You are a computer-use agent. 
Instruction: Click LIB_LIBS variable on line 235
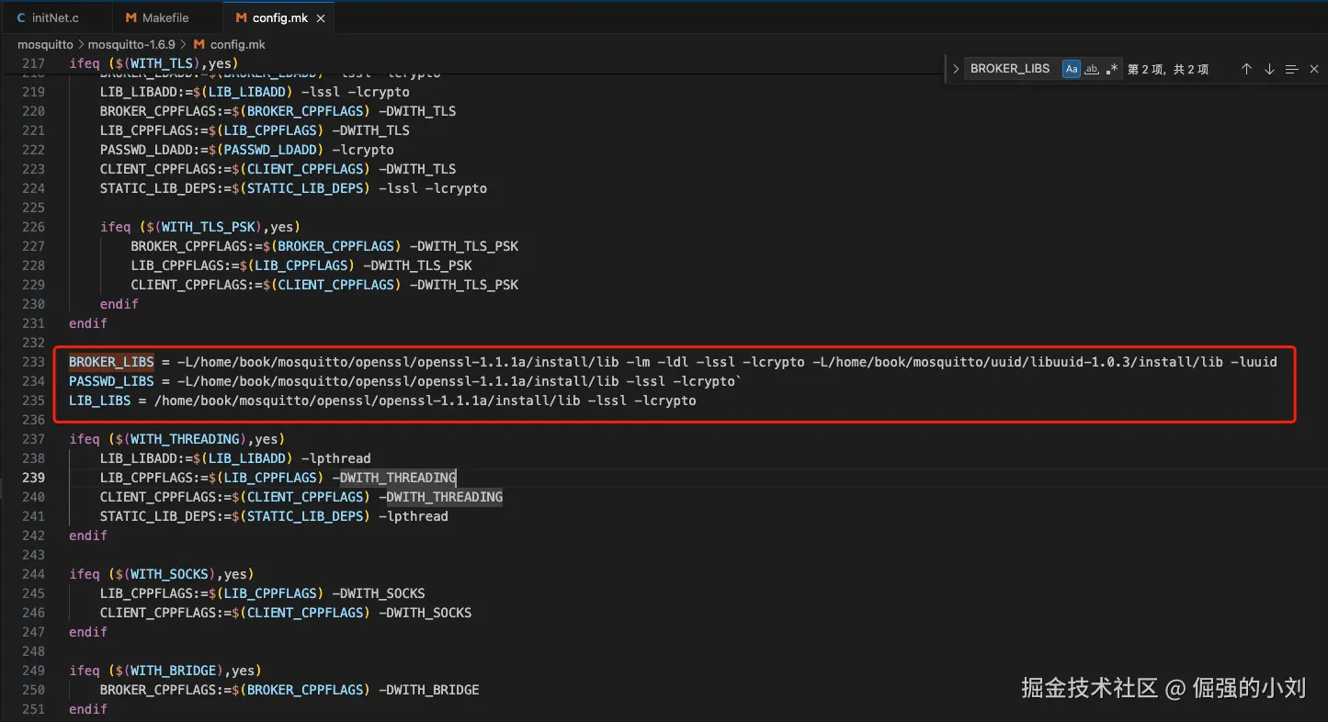tap(99, 400)
